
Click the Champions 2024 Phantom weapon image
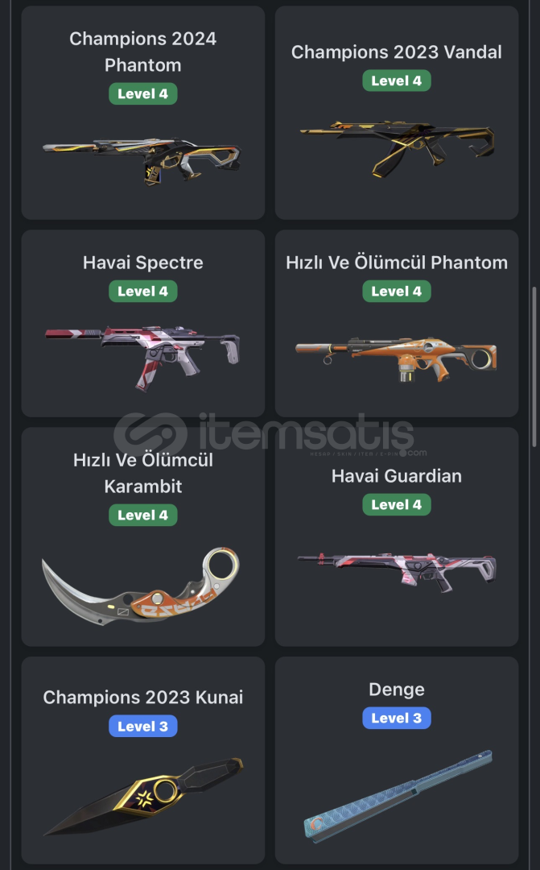point(142,161)
